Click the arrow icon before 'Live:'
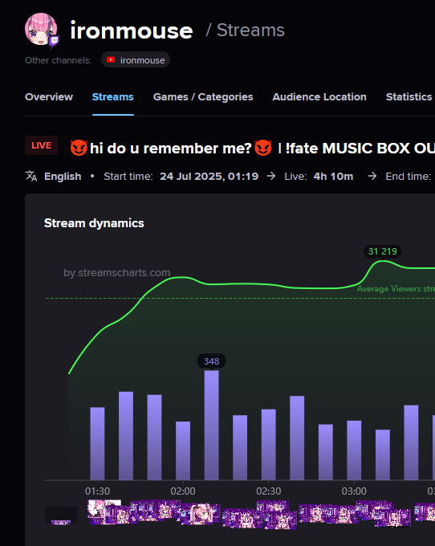Viewport: 435px width, 546px height. 271,176
